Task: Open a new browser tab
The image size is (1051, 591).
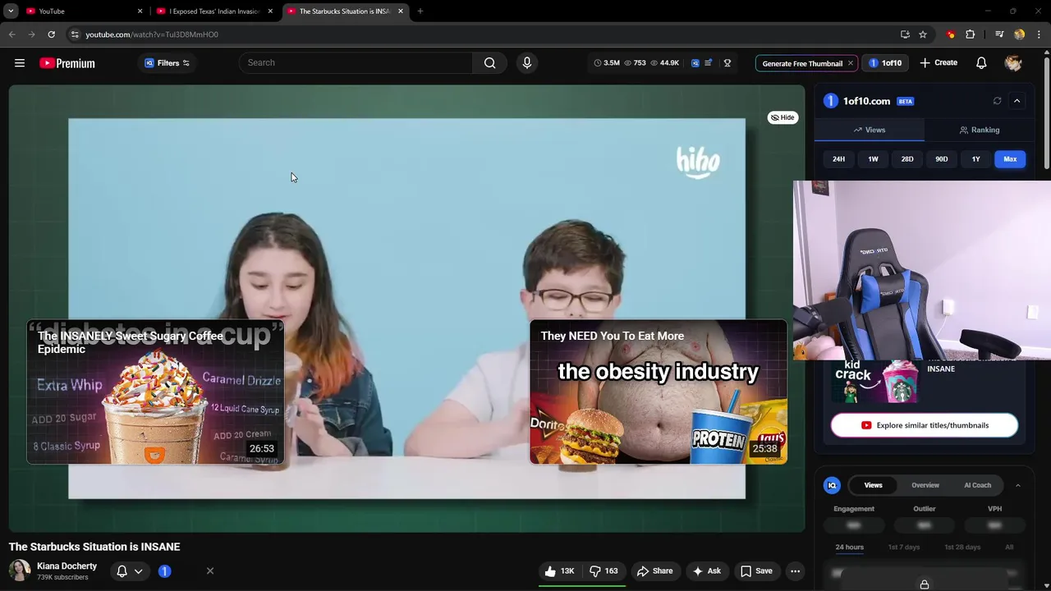Action: 420,11
